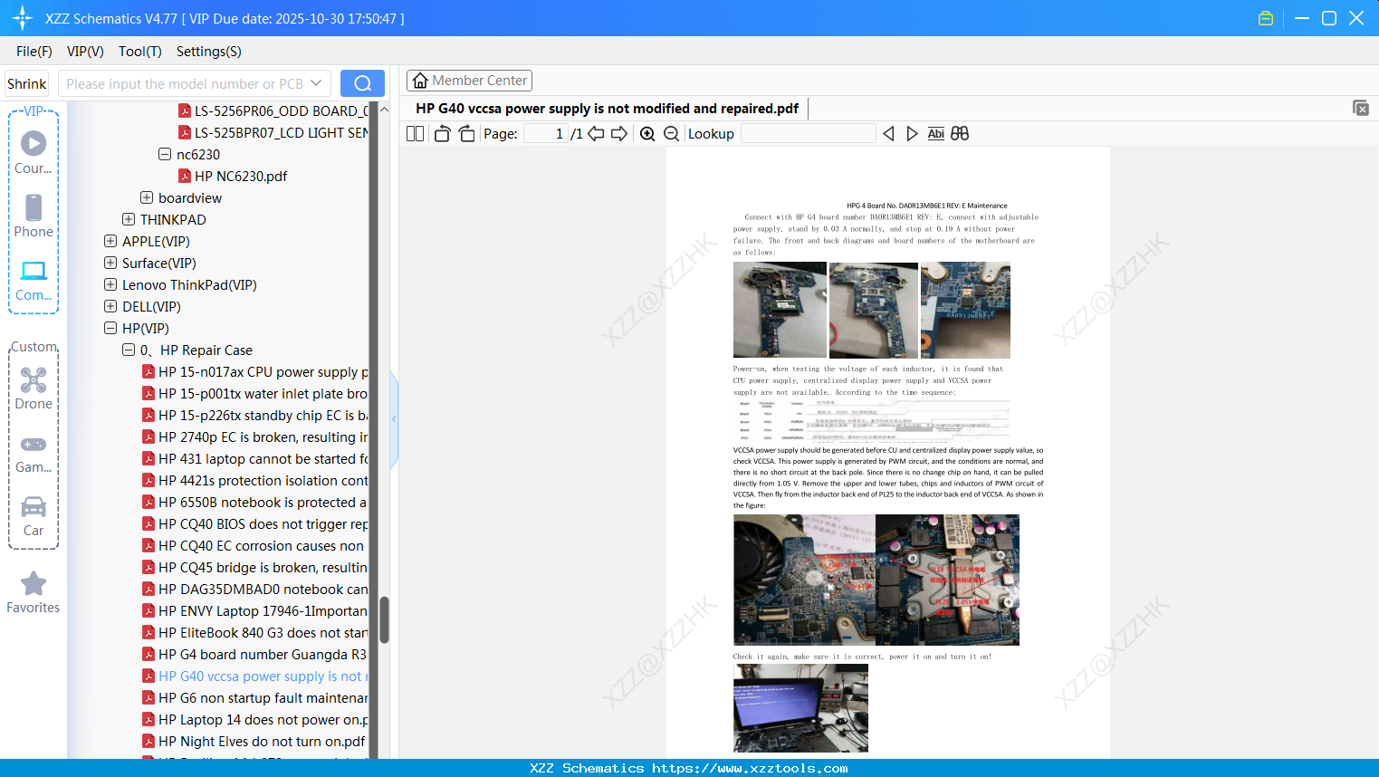This screenshot has width=1379, height=777.
Task: Click the blue search button
Action: 362,83
